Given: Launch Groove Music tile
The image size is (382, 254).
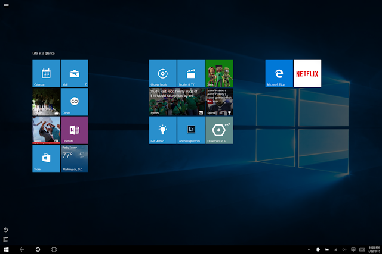Looking at the screenshot, I should coord(163,74).
